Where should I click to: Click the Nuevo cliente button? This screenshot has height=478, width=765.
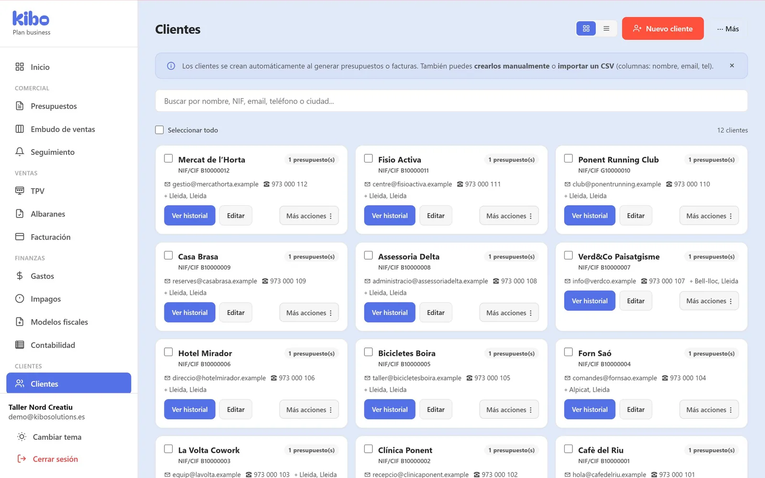pos(663,29)
